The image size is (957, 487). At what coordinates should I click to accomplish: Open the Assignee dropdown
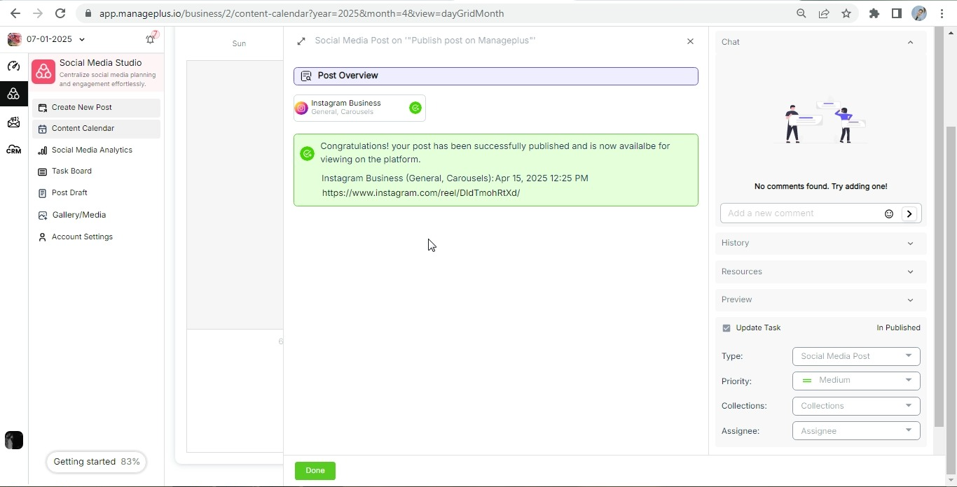(x=856, y=431)
